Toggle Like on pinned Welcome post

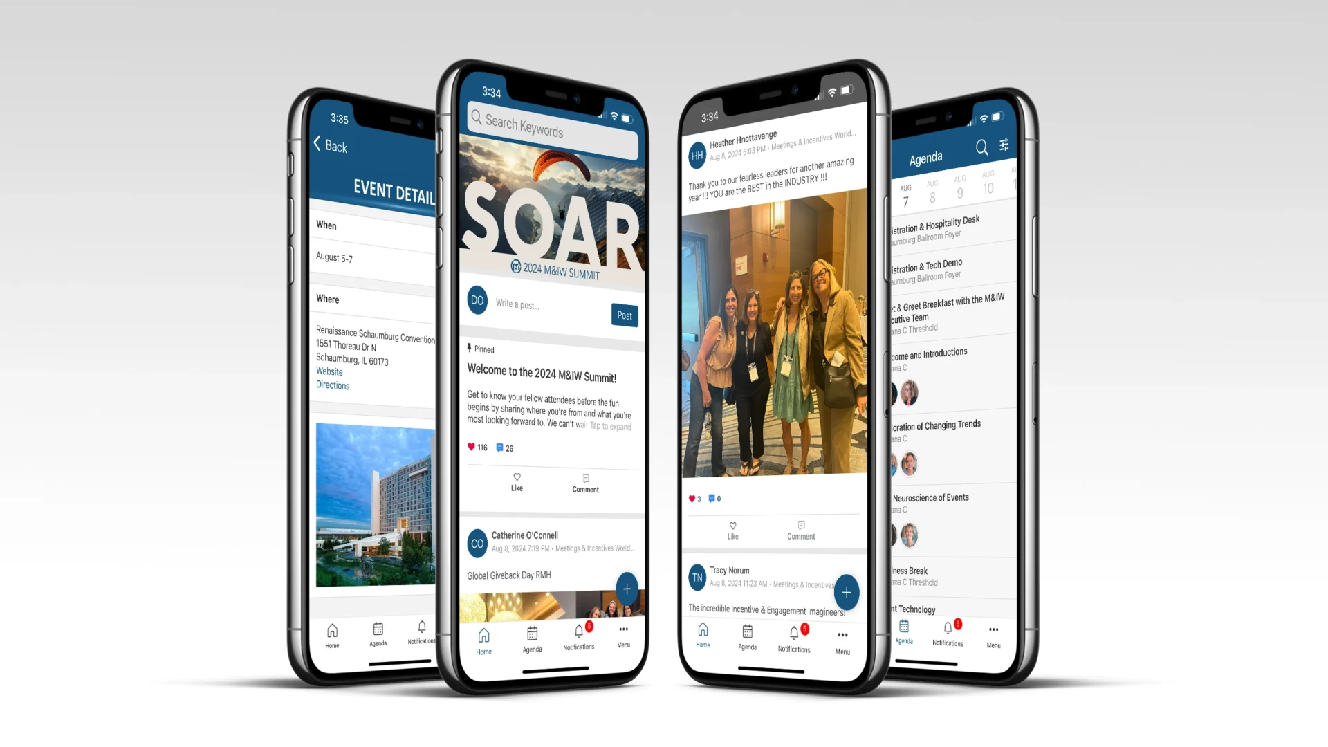pyautogui.click(x=516, y=483)
